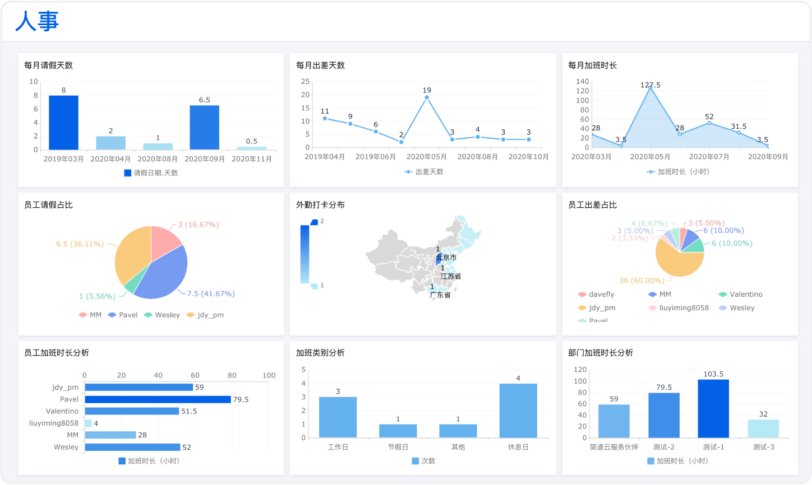Click the 加班时长 legend marker in 每月加班时长

coord(650,172)
